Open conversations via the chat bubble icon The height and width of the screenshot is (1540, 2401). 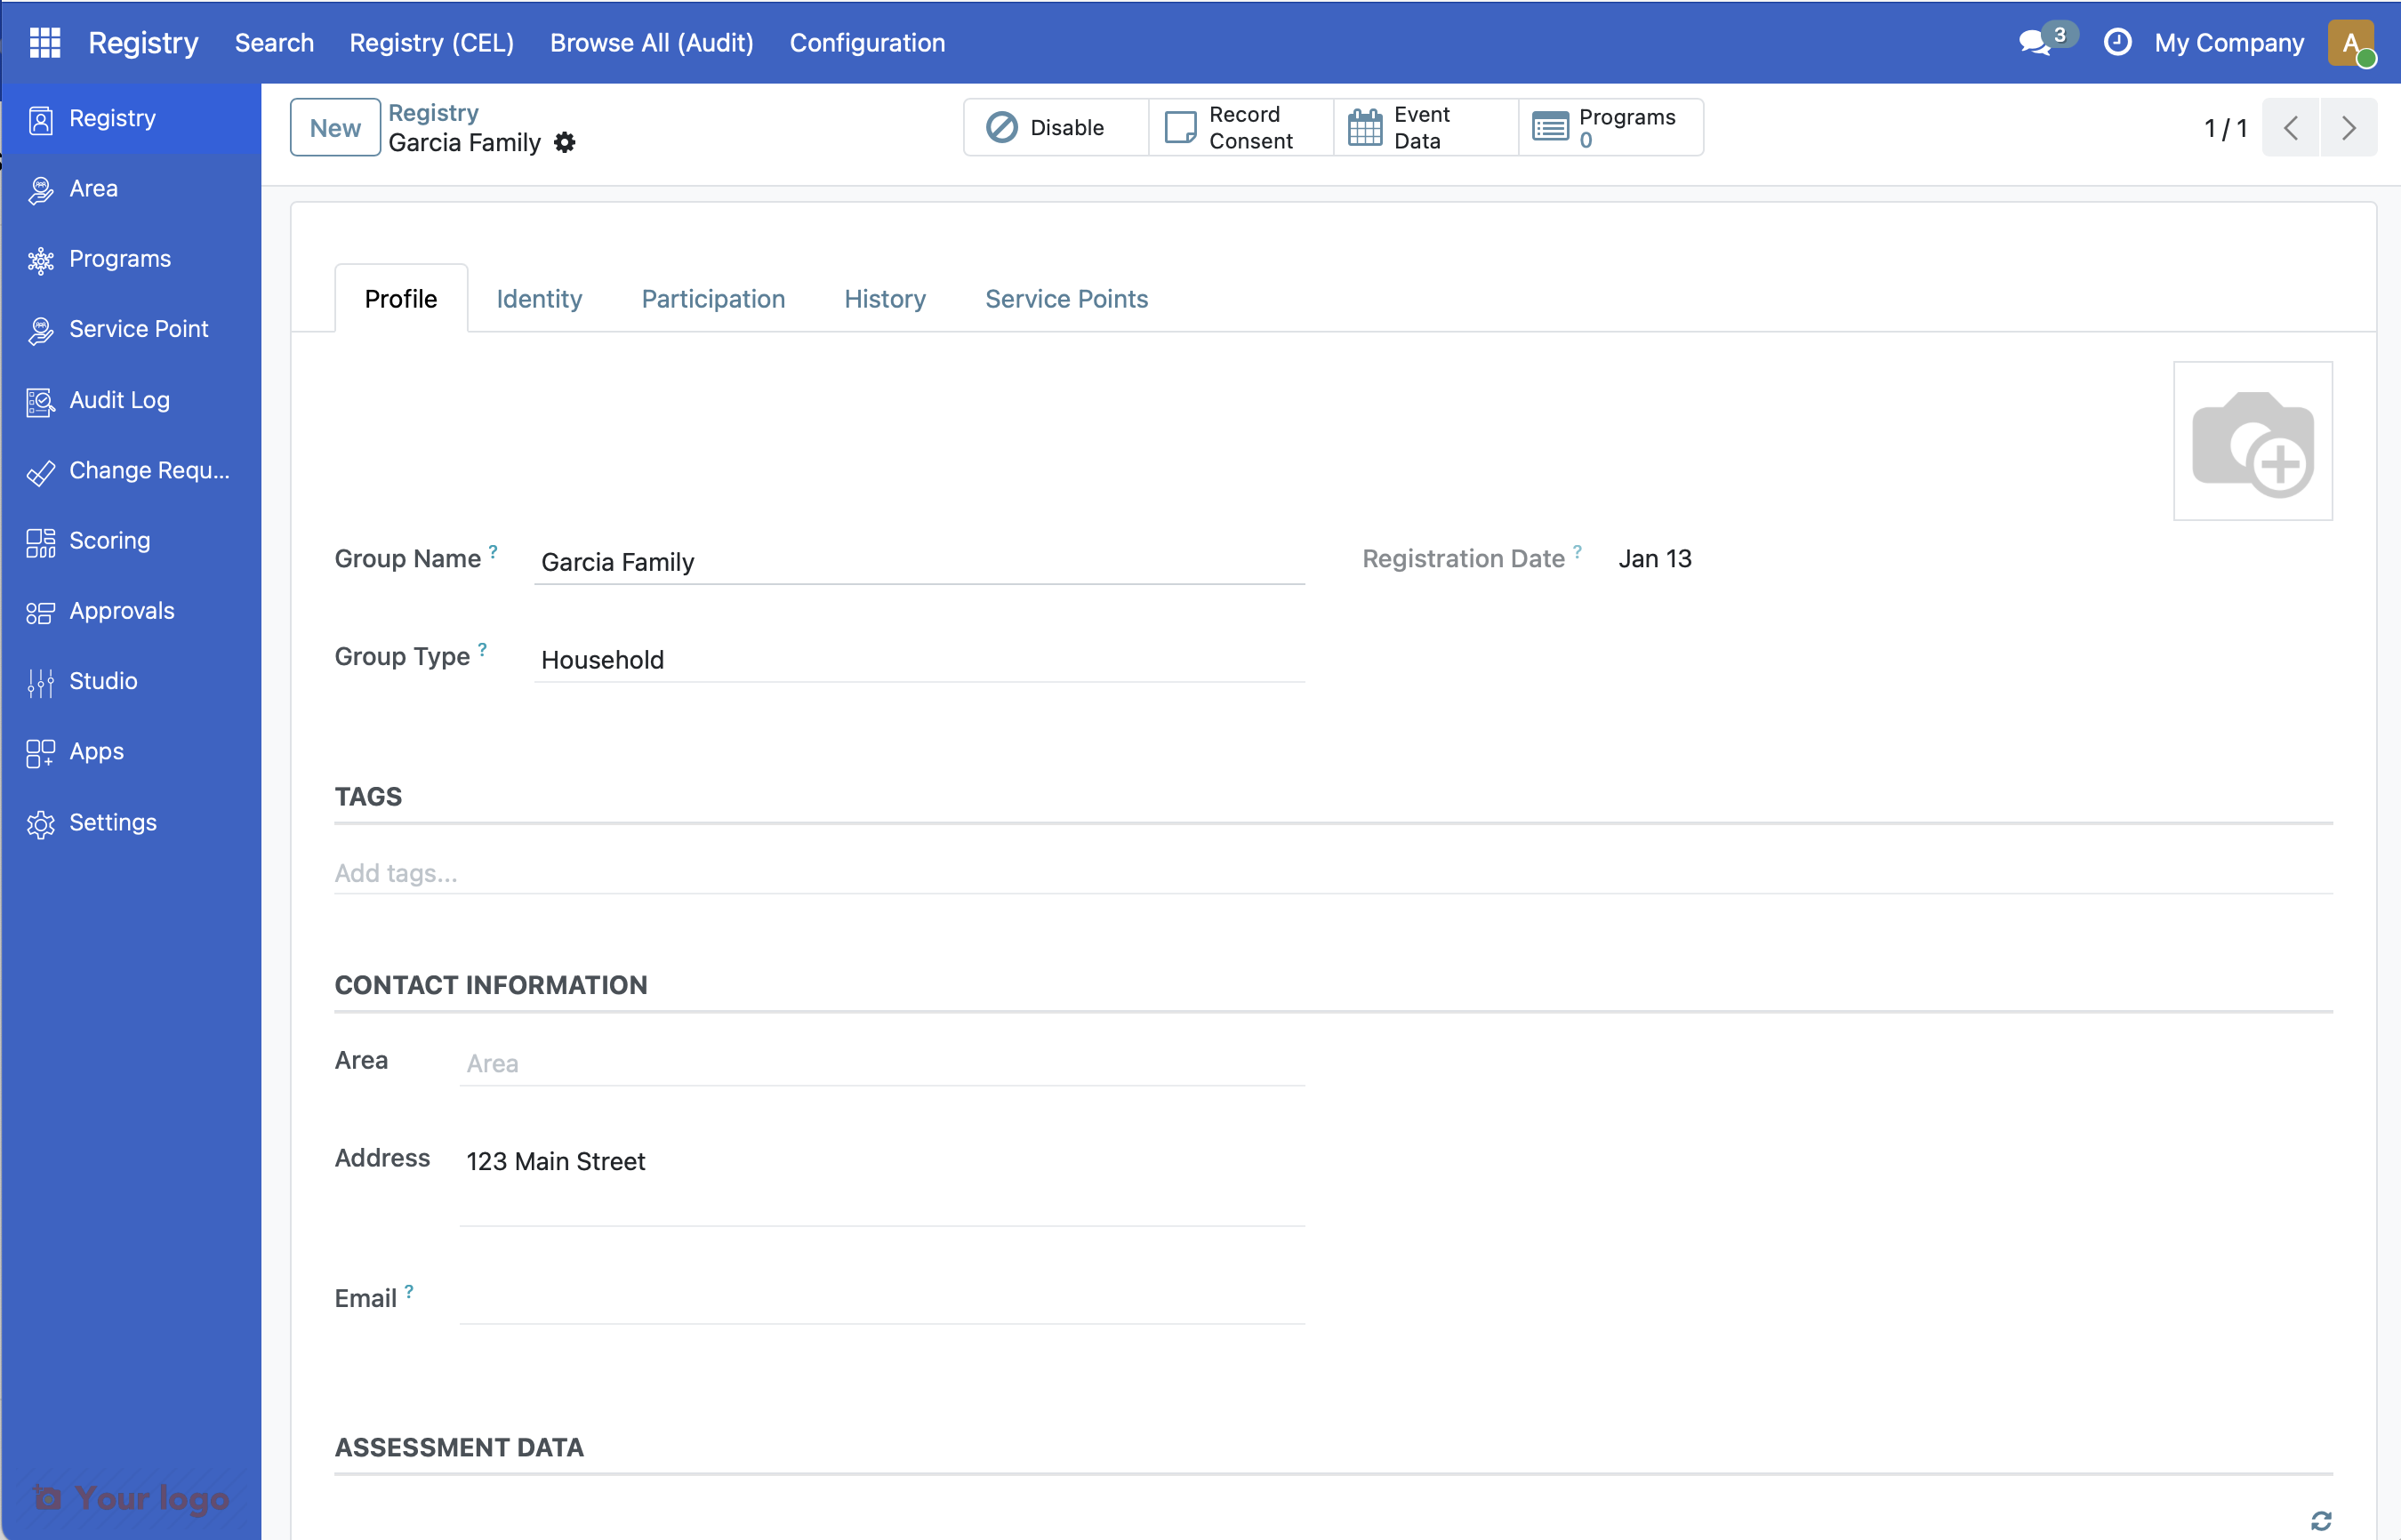point(2034,43)
